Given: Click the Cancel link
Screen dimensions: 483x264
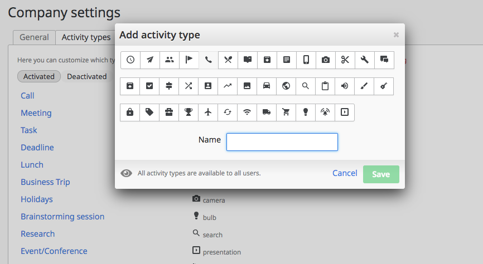Looking at the screenshot, I should coord(345,173).
